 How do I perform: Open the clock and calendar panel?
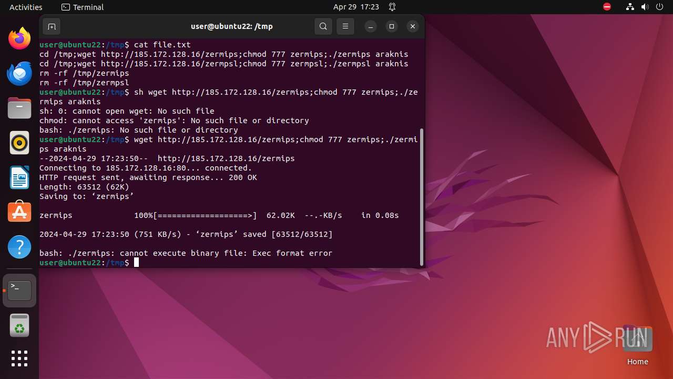click(x=356, y=7)
